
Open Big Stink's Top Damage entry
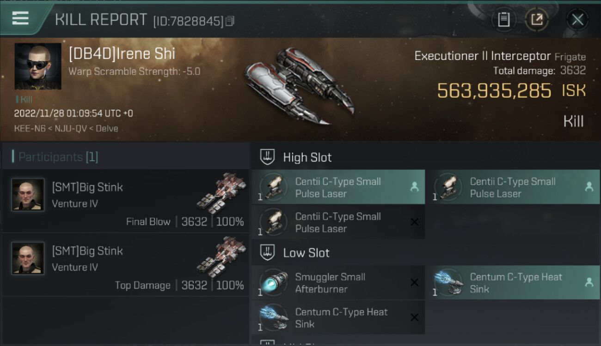click(x=126, y=264)
